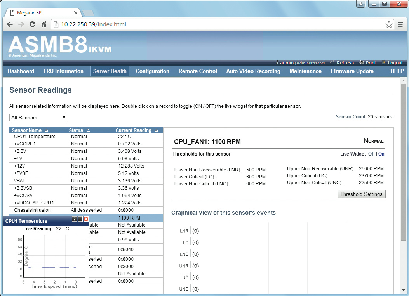Select the +3.3VSB sensor row
The image size is (409, 296).
point(86,188)
